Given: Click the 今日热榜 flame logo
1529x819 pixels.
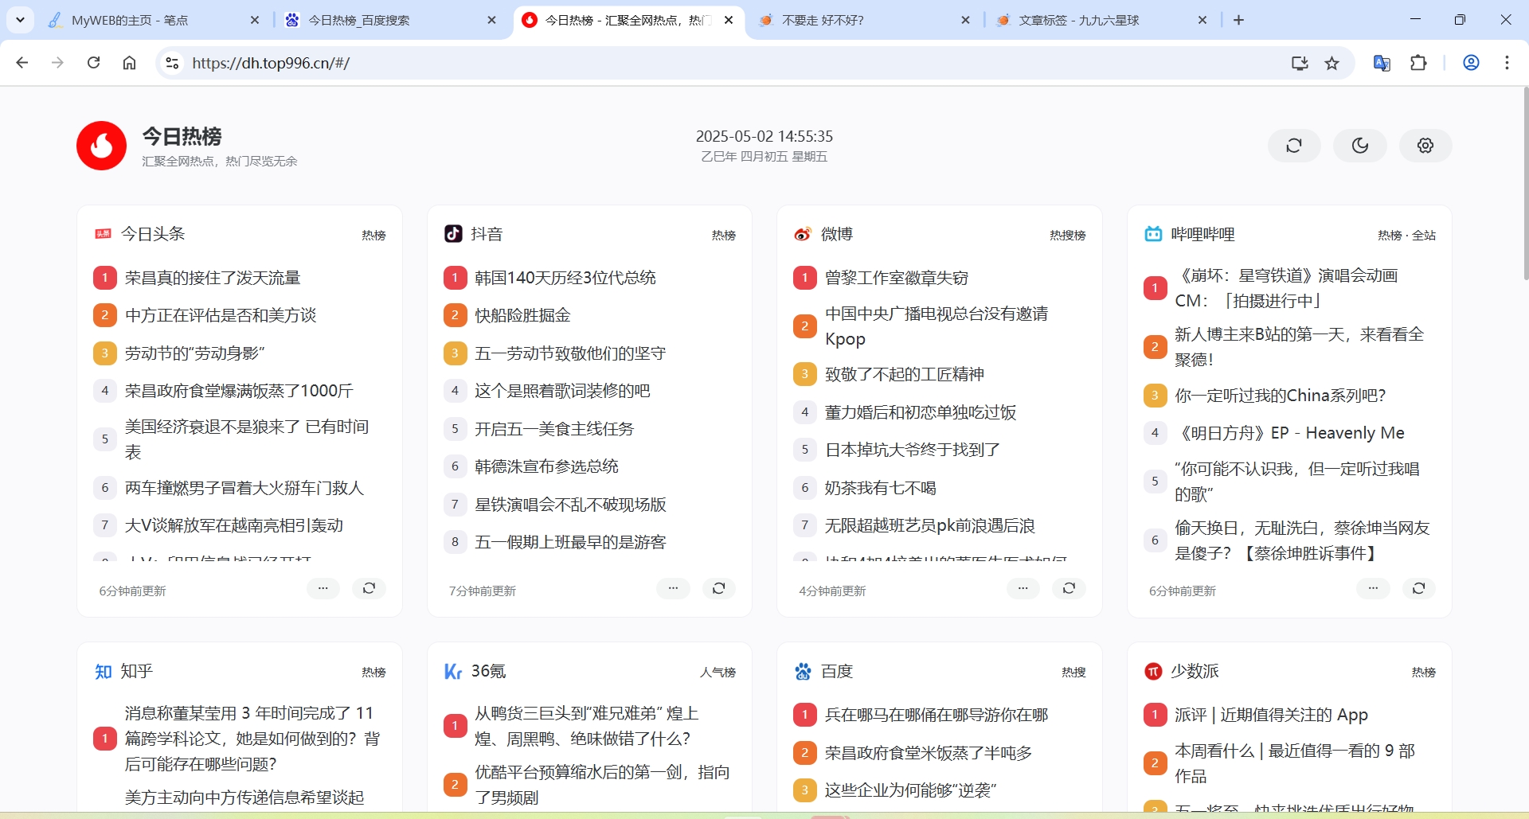Looking at the screenshot, I should coord(100,146).
